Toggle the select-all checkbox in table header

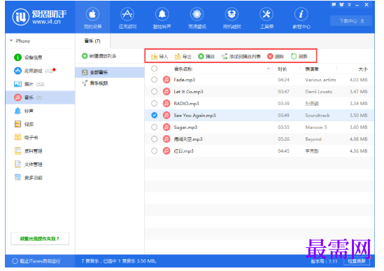coord(155,69)
